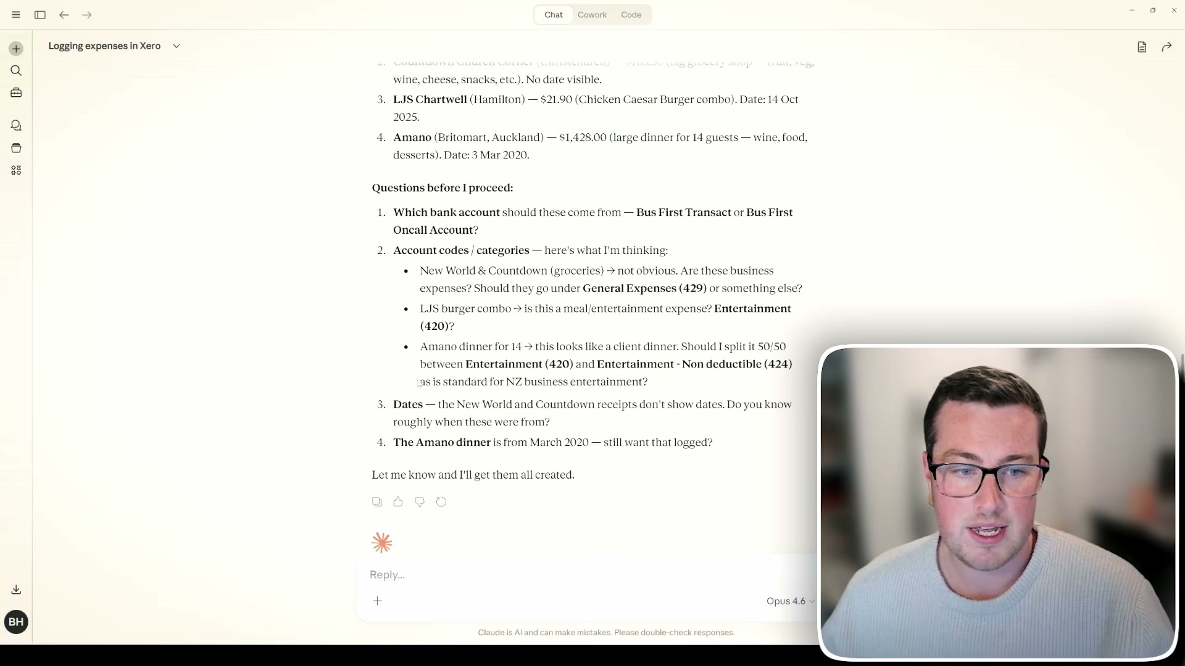Image resolution: width=1185 pixels, height=666 pixels.
Task: Click the share arrow icon
Action: click(1166, 47)
